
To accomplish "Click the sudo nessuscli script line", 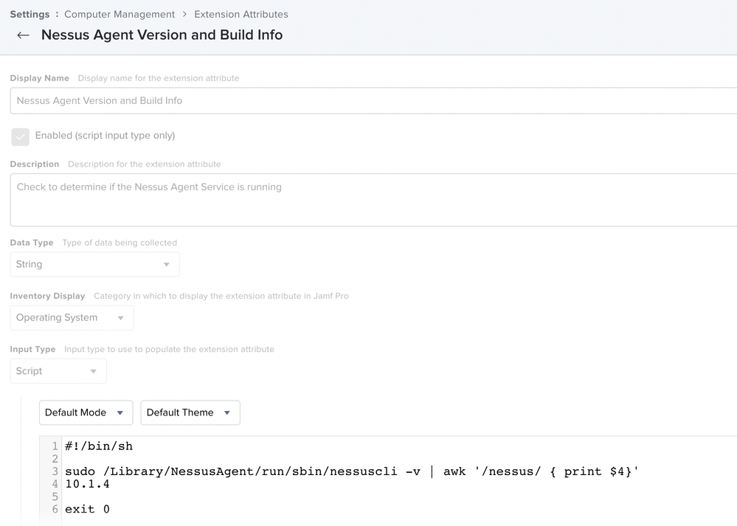I will point(352,471).
